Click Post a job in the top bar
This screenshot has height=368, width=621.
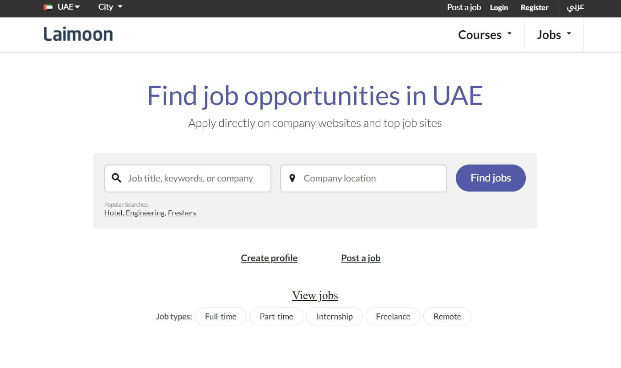[464, 7]
